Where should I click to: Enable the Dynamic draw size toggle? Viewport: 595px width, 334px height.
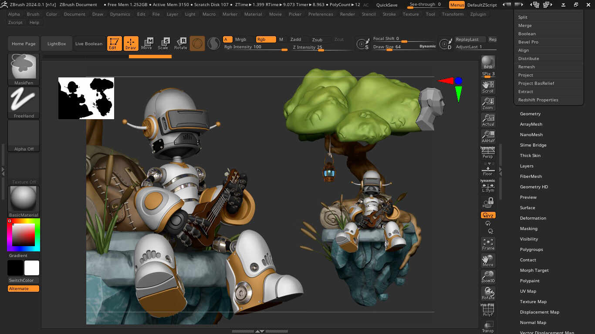[x=426, y=46]
